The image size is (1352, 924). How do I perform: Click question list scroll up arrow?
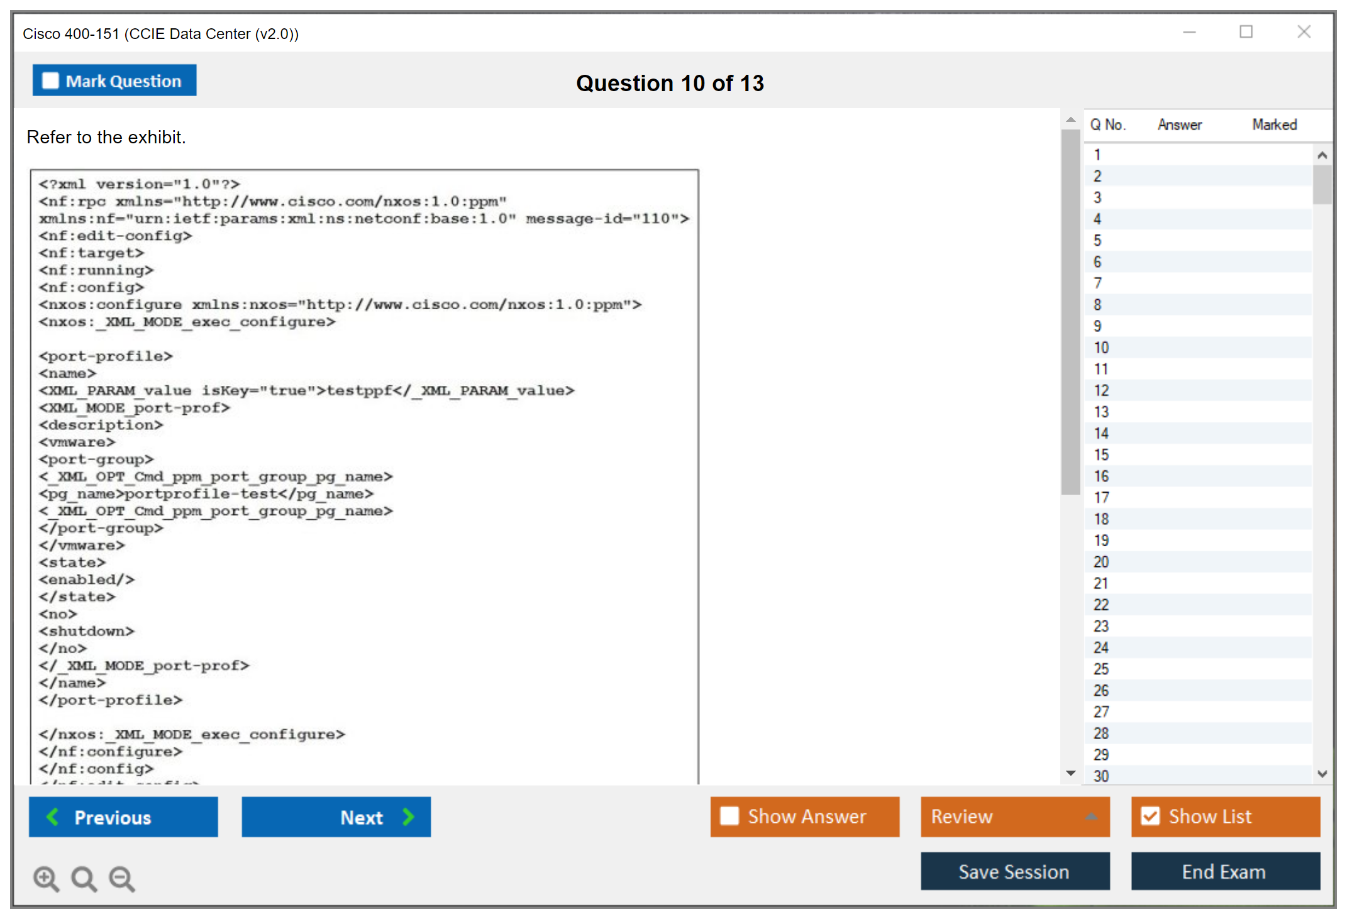(1322, 155)
